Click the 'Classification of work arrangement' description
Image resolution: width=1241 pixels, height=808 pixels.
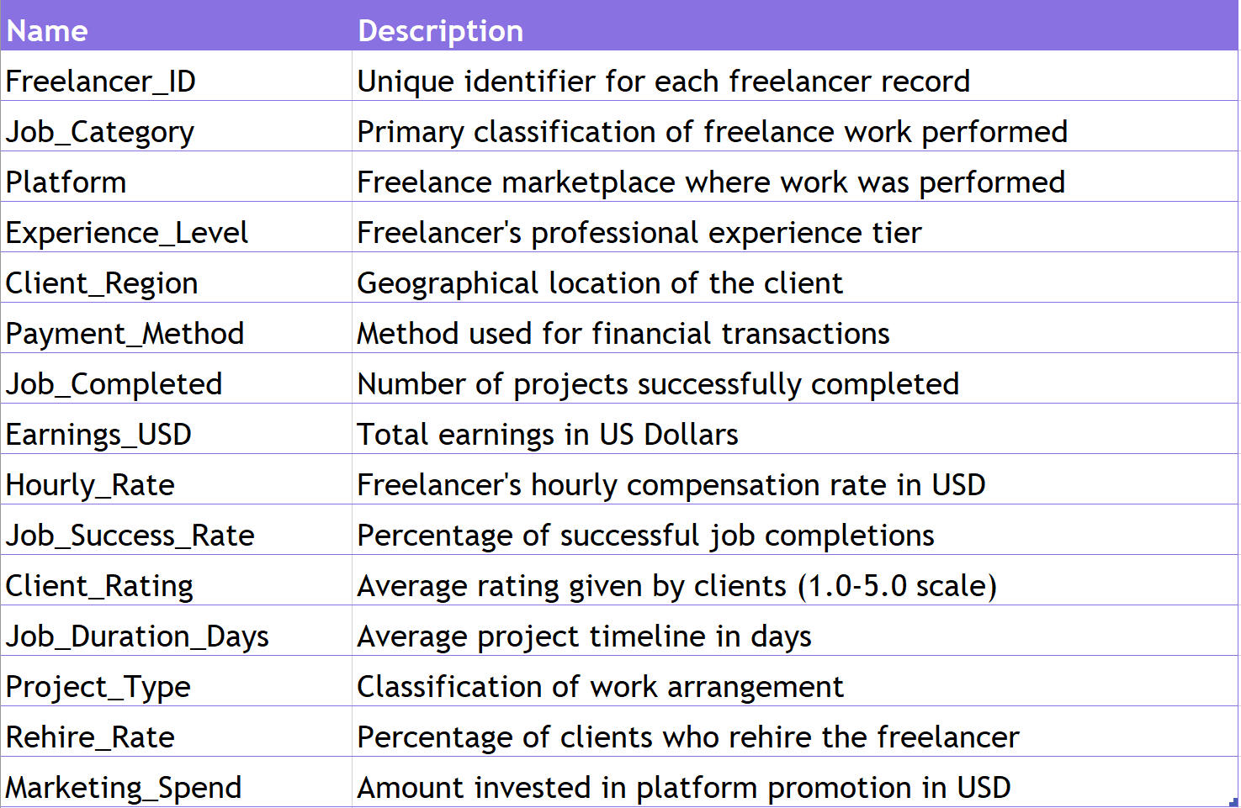600,687
